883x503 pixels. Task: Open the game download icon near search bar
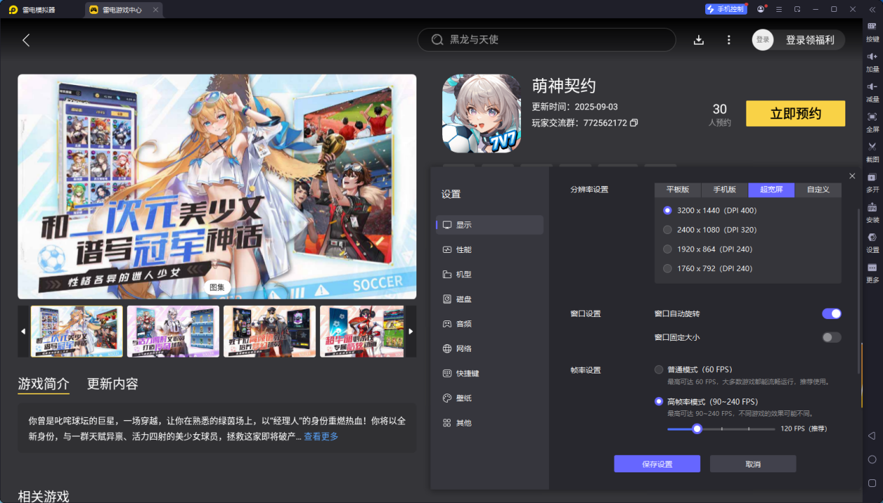pyautogui.click(x=698, y=40)
